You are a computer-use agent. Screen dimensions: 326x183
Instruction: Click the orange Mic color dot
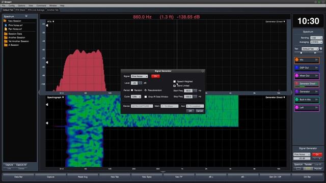[x=297, y=60]
